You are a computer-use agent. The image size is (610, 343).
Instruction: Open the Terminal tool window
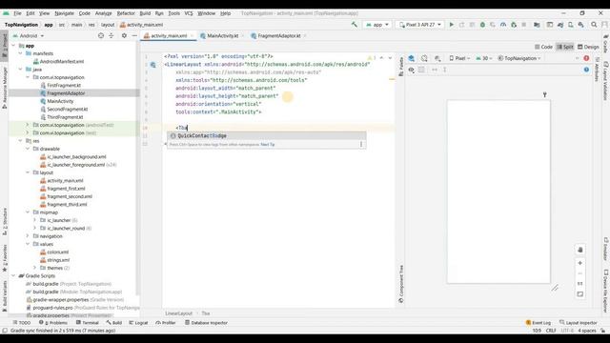click(x=88, y=323)
